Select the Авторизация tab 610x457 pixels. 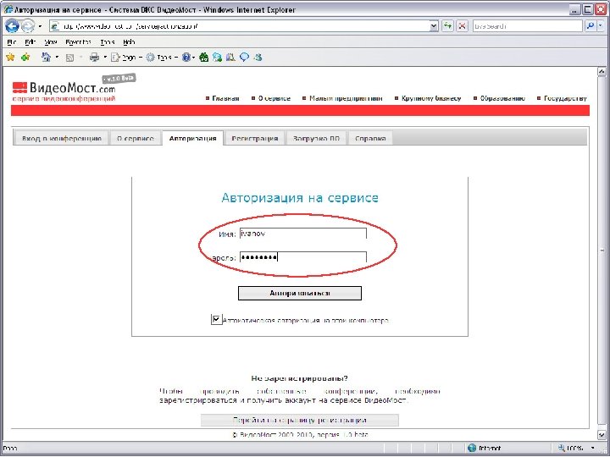(192, 138)
